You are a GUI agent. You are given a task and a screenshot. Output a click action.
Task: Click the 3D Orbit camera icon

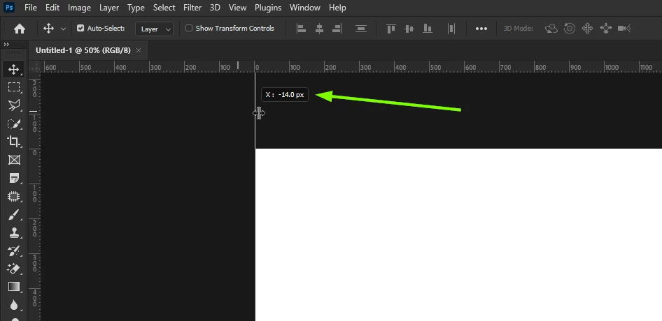551,29
